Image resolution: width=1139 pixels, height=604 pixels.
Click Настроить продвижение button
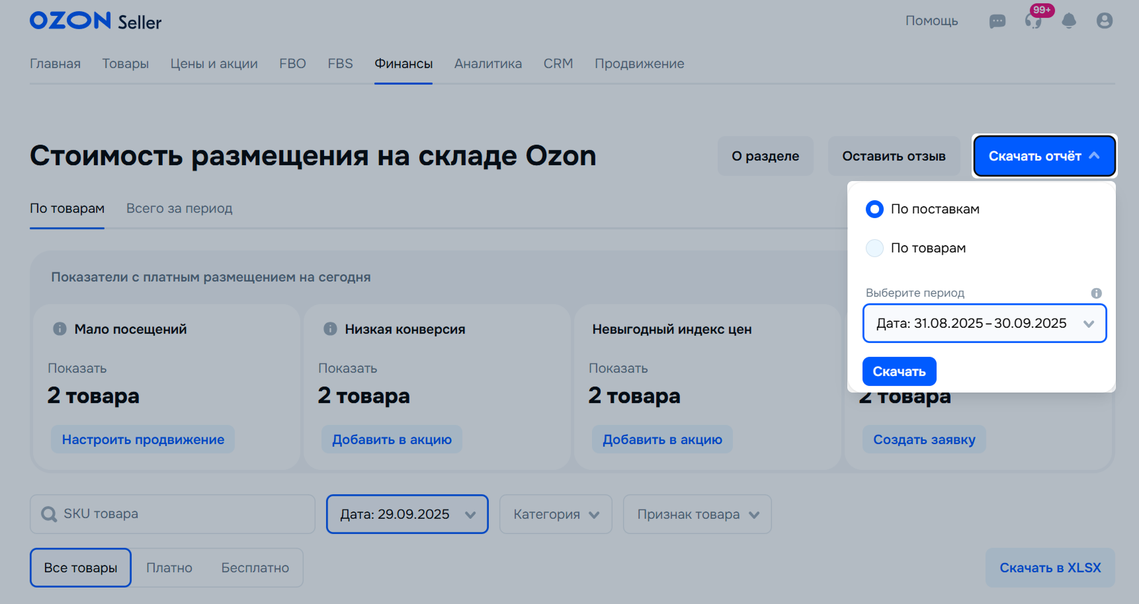(x=143, y=439)
